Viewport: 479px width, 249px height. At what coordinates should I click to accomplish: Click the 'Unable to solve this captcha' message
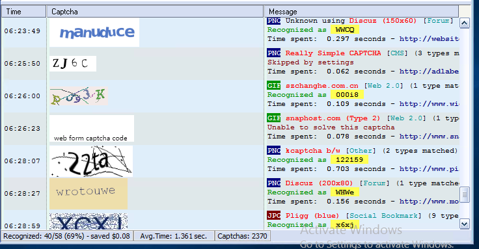click(x=331, y=127)
